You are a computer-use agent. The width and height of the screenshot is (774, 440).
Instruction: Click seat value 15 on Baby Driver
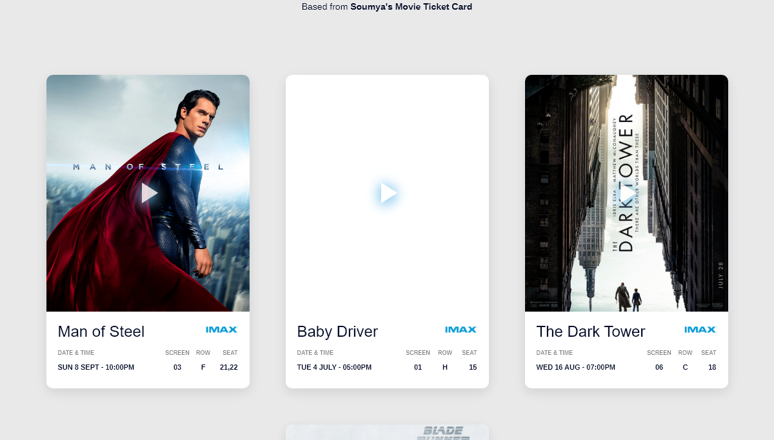(x=473, y=368)
